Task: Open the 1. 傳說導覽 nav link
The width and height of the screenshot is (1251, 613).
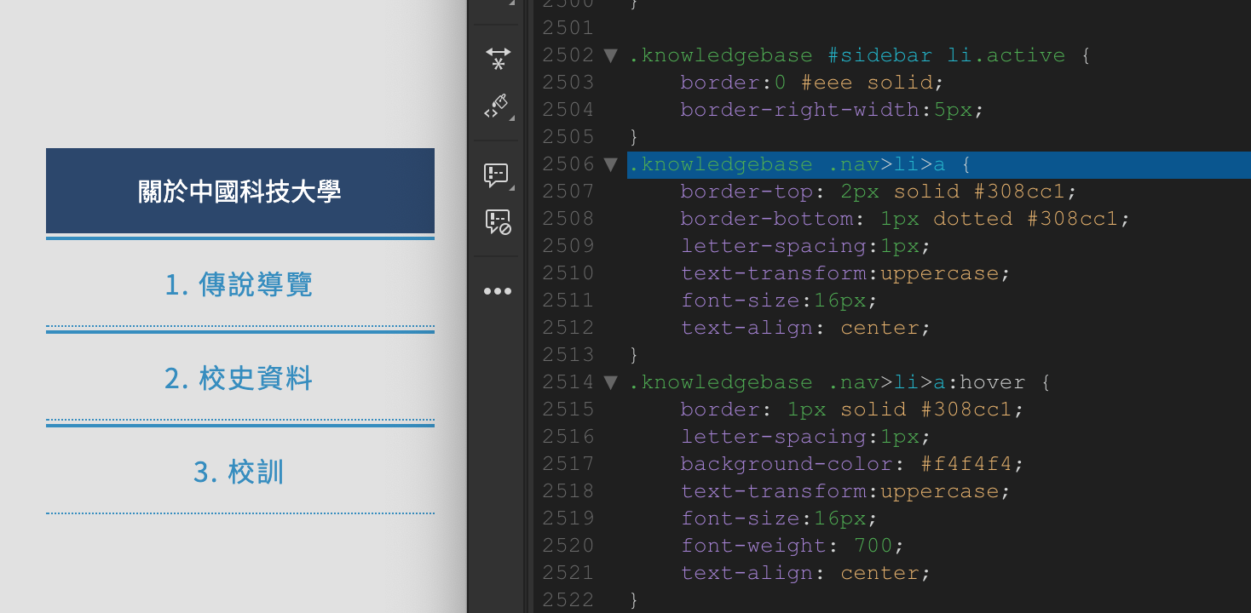Action: (239, 284)
